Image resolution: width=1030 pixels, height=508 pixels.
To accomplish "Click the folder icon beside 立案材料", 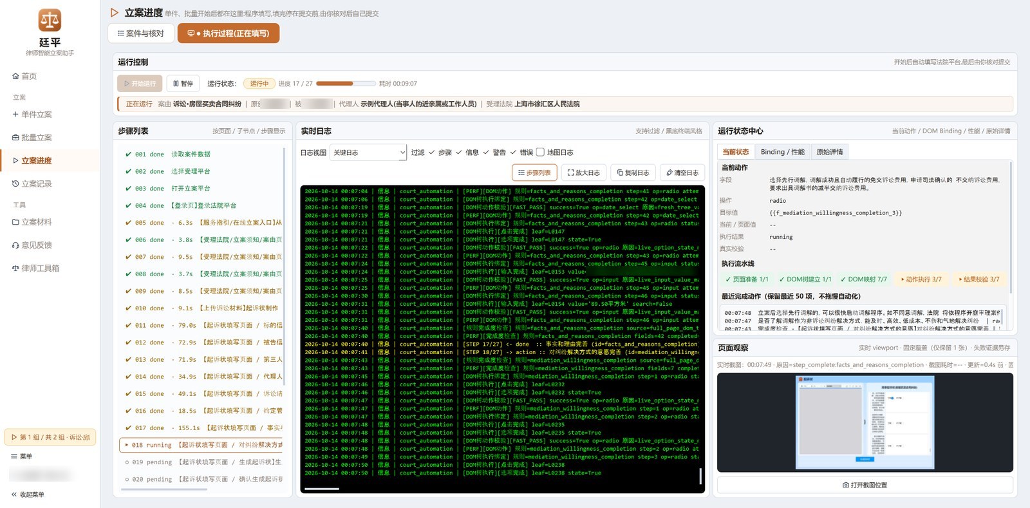I will (15, 222).
